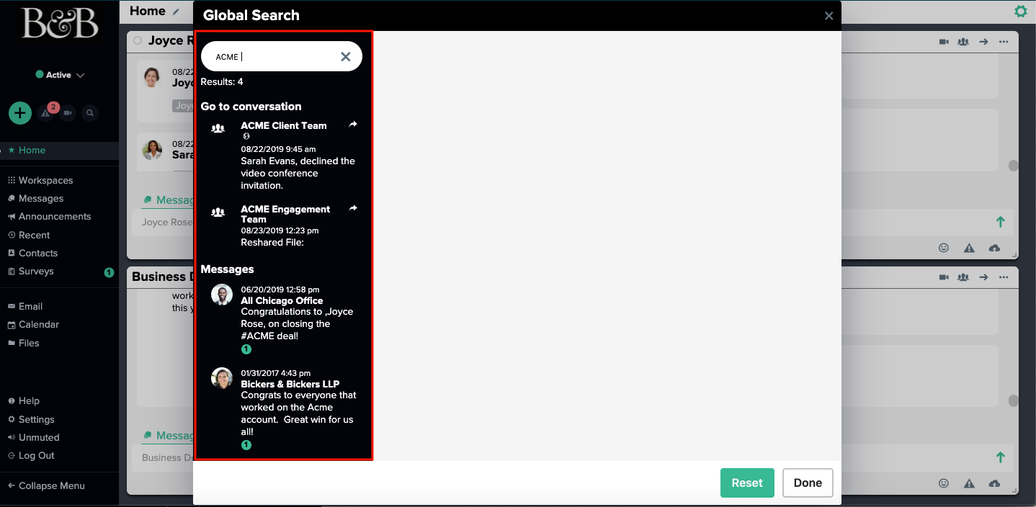Send message with green arrow in Joyce panel

(1000, 223)
